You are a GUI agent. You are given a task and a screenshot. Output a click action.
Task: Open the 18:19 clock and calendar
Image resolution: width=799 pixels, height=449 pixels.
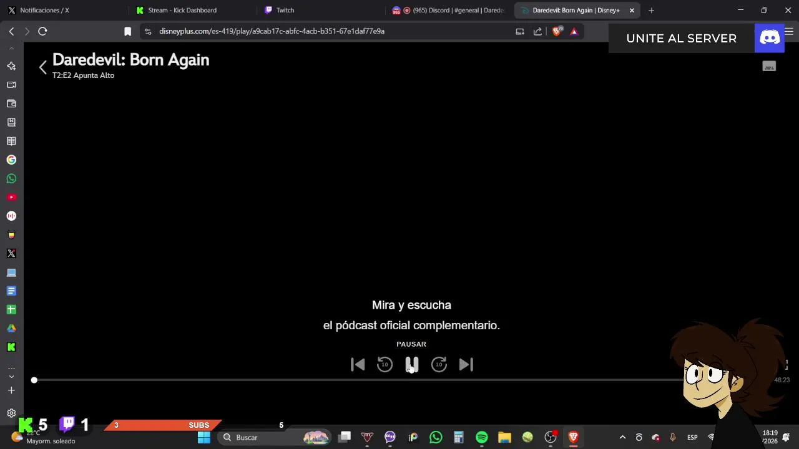click(x=770, y=437)
